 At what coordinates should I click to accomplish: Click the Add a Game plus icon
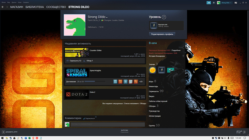pyautogui.click(x=3, y=132)
